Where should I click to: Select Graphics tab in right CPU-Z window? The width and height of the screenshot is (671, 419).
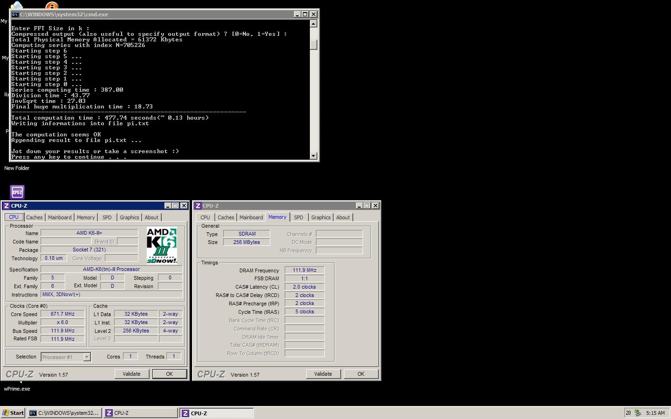(x=321, y=217)
